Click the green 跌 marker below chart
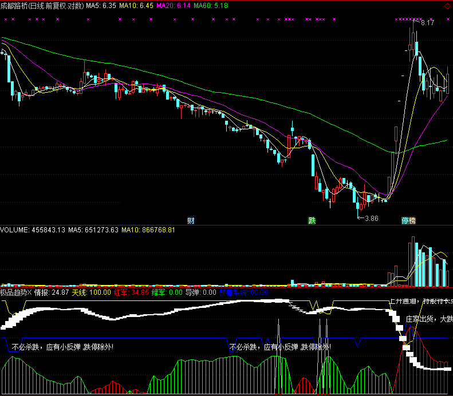Viewport: 453px width, 396px height. coord(312,220)
